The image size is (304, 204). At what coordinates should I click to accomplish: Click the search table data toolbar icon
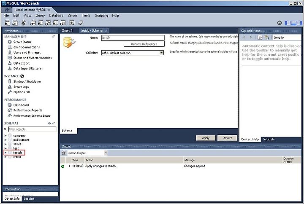coord(72,23)
